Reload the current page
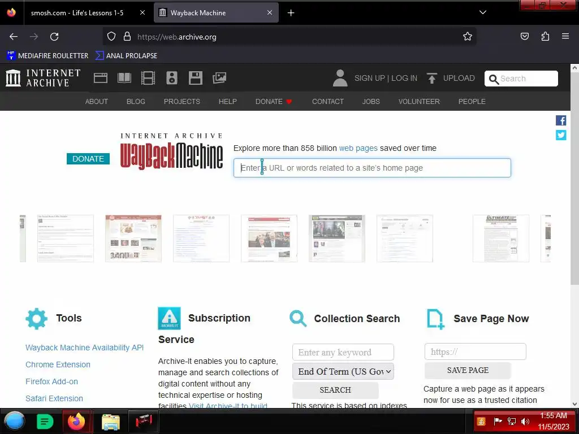 click(54, 37)
